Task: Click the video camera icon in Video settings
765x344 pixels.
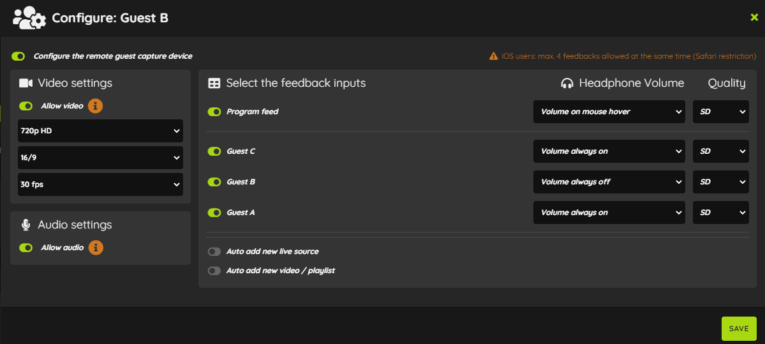Action: point(26,83)
